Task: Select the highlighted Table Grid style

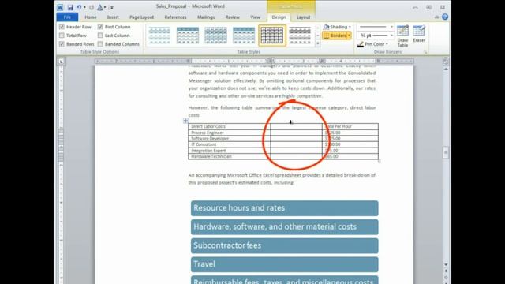Action: 271,35
